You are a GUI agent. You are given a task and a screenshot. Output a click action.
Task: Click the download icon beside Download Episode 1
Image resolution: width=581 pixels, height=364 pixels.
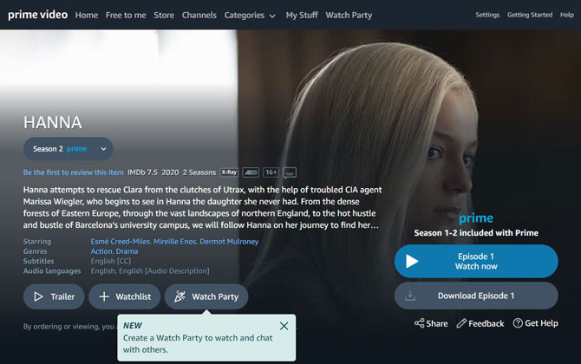pos(410,296)
